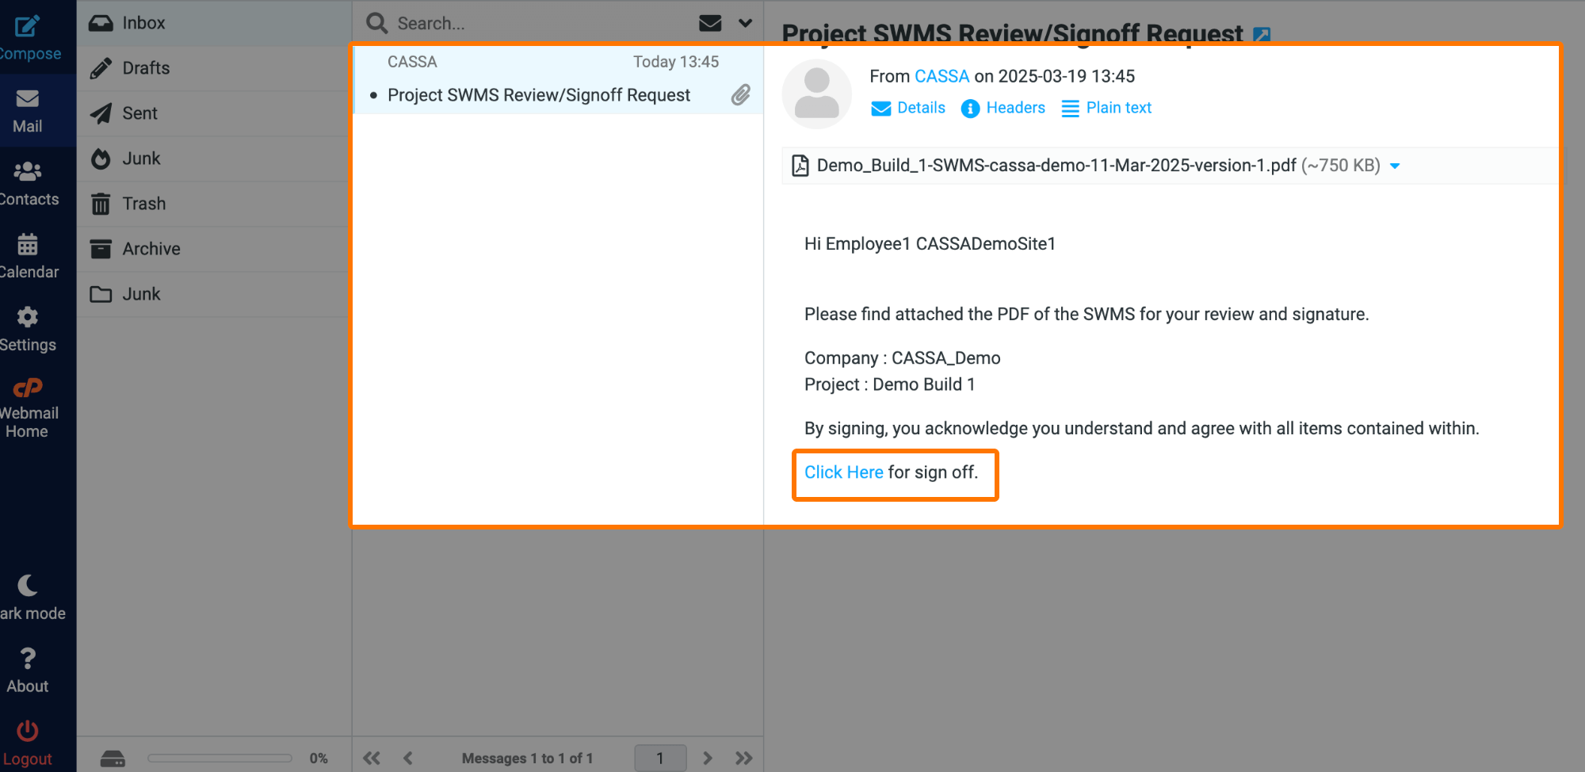Image resolution: width=1585 pixels, height=772 pixels.
Task: Switch on Dark mode
Action: (30, 598)
